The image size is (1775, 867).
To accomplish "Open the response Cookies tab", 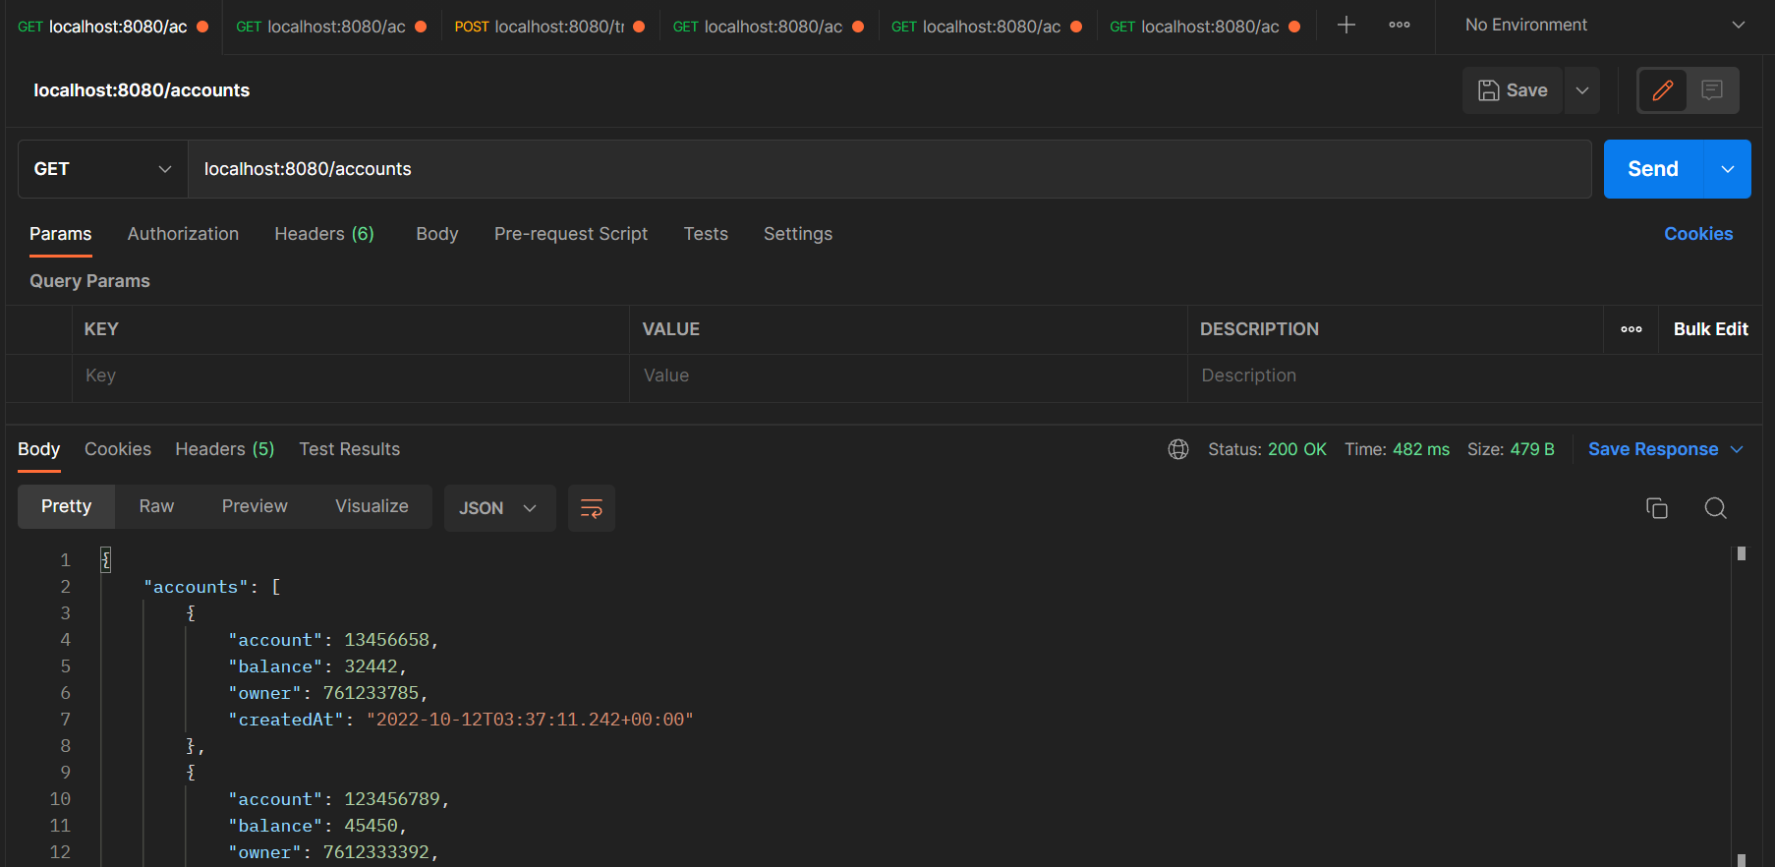I will (118, 449).
